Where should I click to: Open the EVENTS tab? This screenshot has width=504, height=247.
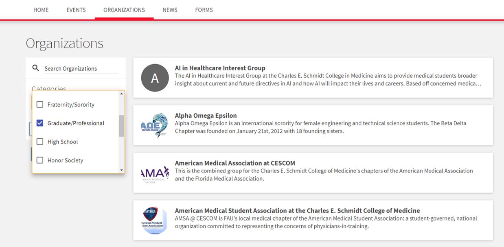click(x=76, y=10)
